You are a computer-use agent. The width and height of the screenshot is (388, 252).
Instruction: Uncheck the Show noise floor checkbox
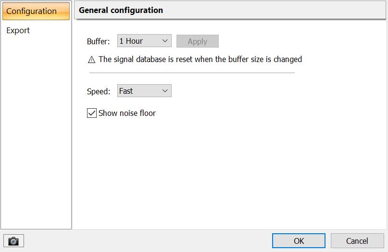click(x=92, y=113)
